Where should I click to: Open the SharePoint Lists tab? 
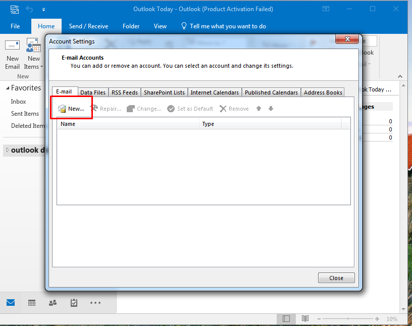click(x=164, y=92)
